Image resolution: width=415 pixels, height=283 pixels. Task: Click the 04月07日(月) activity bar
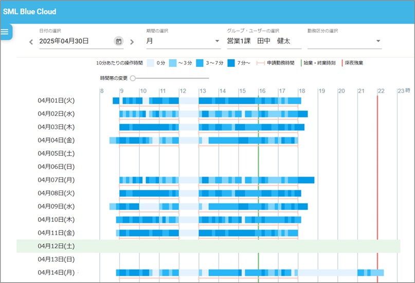pyautogui.click(x=216, y=180)
